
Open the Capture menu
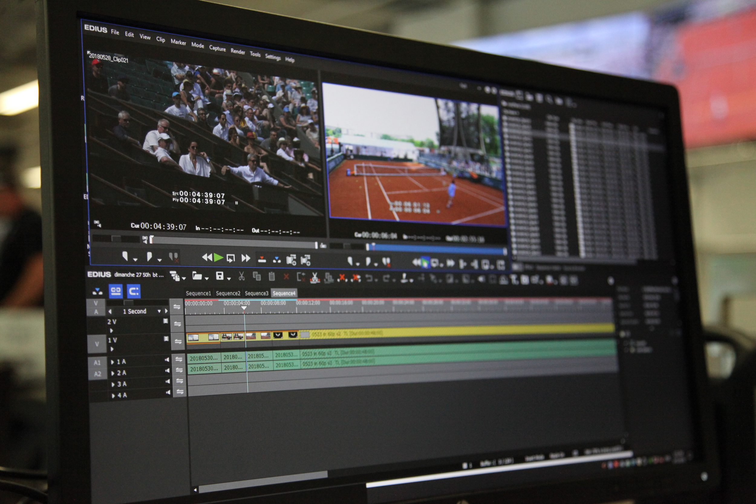217,48
